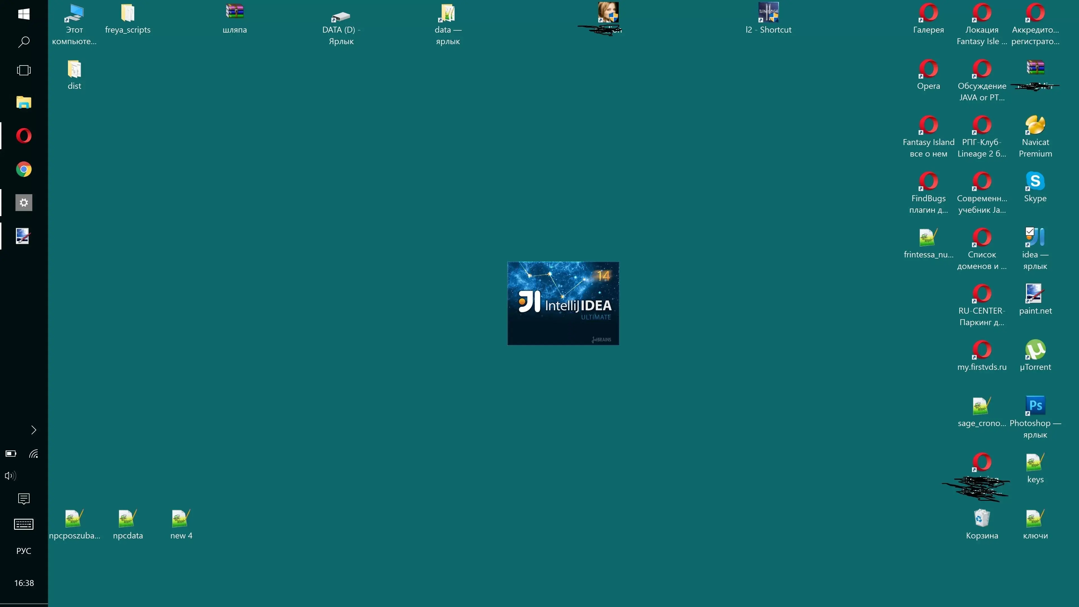Select idea — ярлык shortcut

(1035, 249)
